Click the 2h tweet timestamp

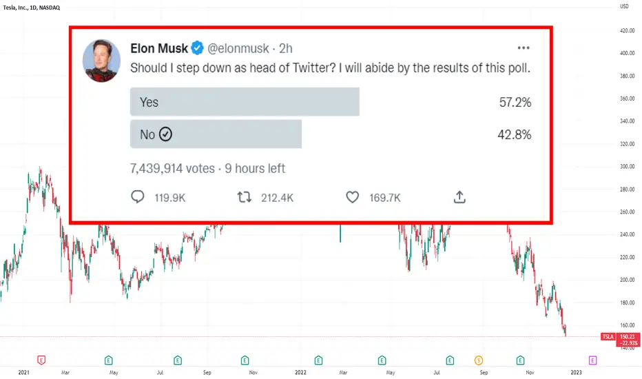(286, 49)
